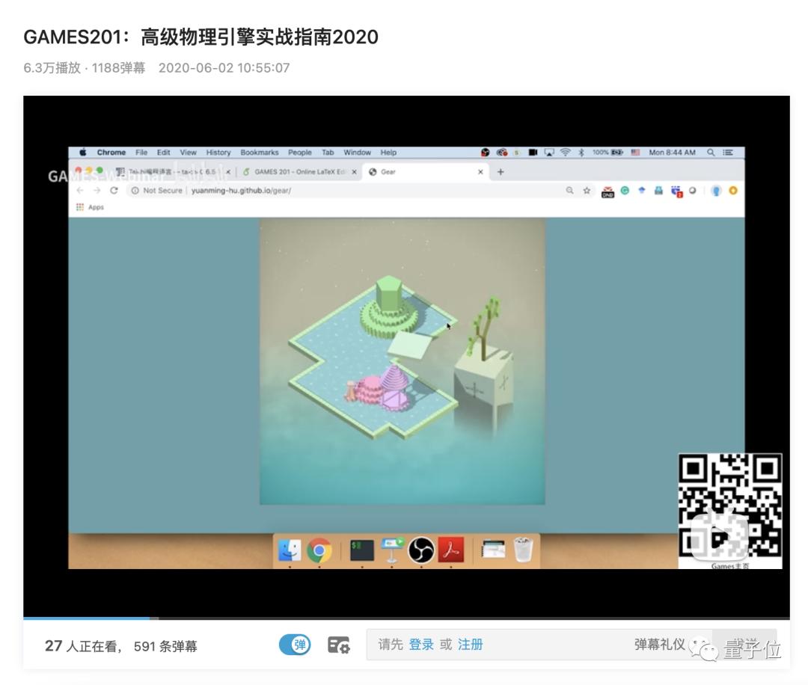Click the 注册 register link
The height and width of the screenshot is (685, 808).
click(x=470, y=645)
